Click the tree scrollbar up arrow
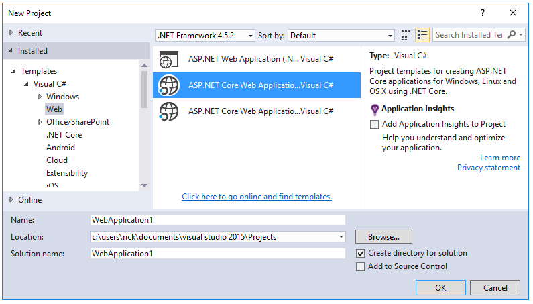This screenshot has width=533, height=304. (x=144, y=65)
